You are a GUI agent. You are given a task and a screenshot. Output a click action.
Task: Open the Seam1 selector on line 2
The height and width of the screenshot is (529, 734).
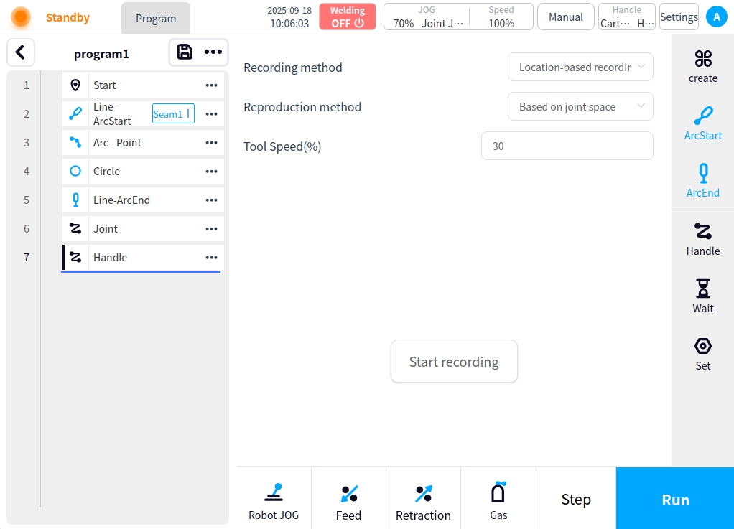click(x=173, y=114)
